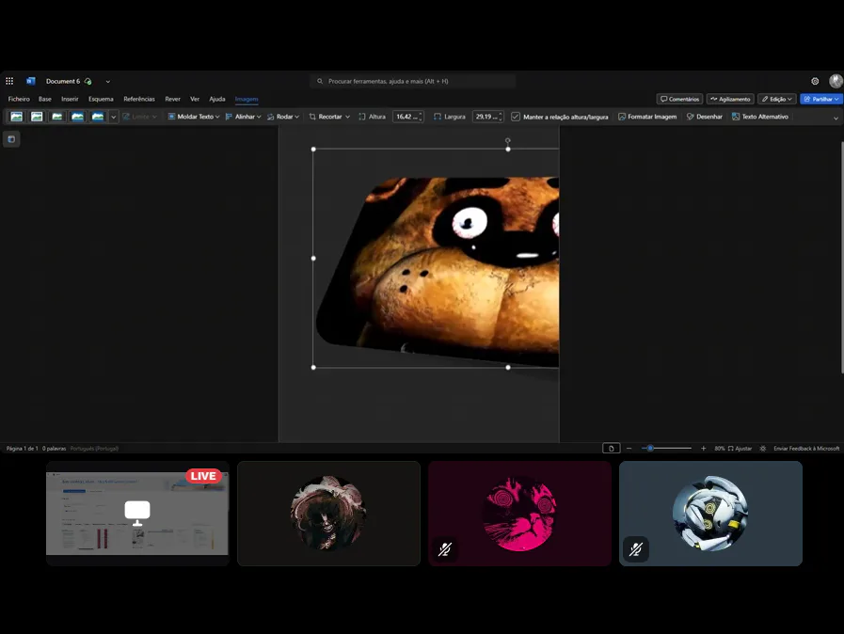
Task: Click the Desenhar button
Action: click(x=704, y=117)
